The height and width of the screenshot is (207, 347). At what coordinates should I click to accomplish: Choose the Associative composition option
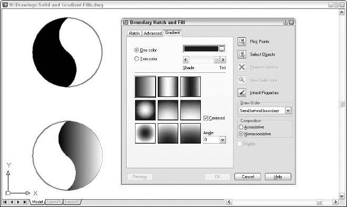pos(241,127)
